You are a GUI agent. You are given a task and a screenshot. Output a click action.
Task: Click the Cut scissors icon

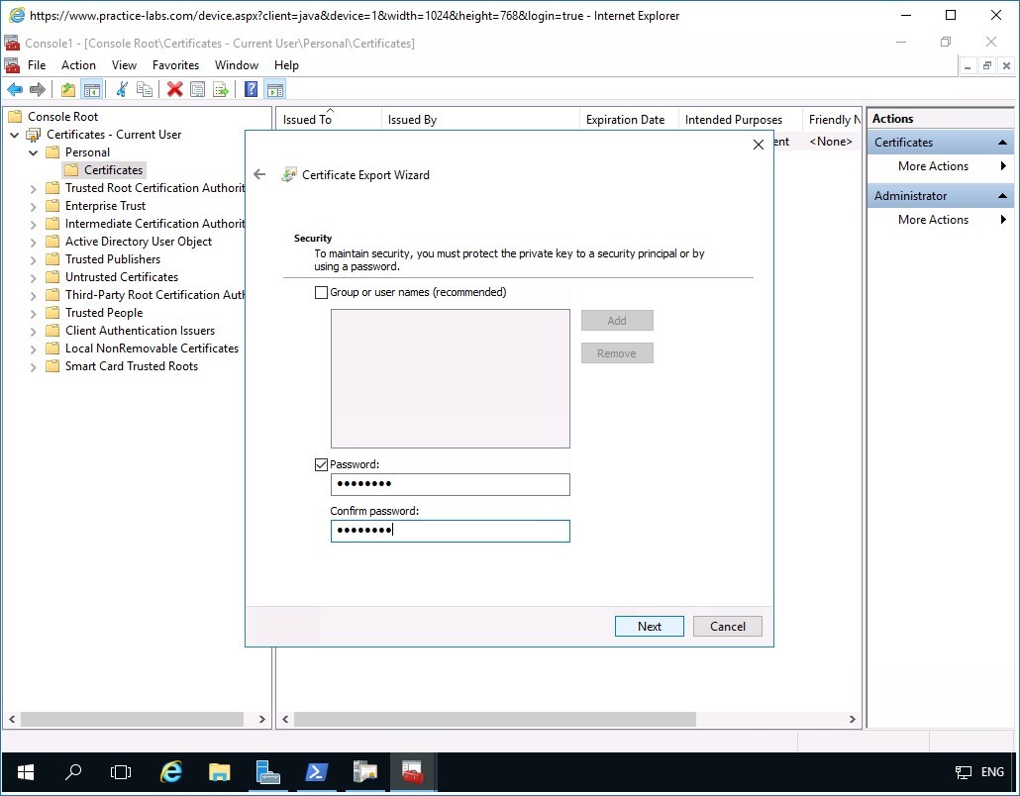click(x=122, y=90)
